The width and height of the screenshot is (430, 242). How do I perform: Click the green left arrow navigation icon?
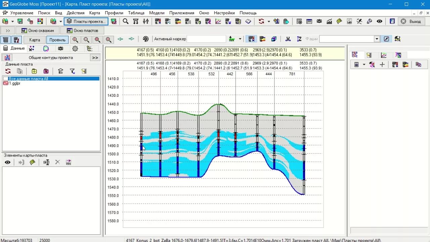pyautogui.click(x=120, y=39)
